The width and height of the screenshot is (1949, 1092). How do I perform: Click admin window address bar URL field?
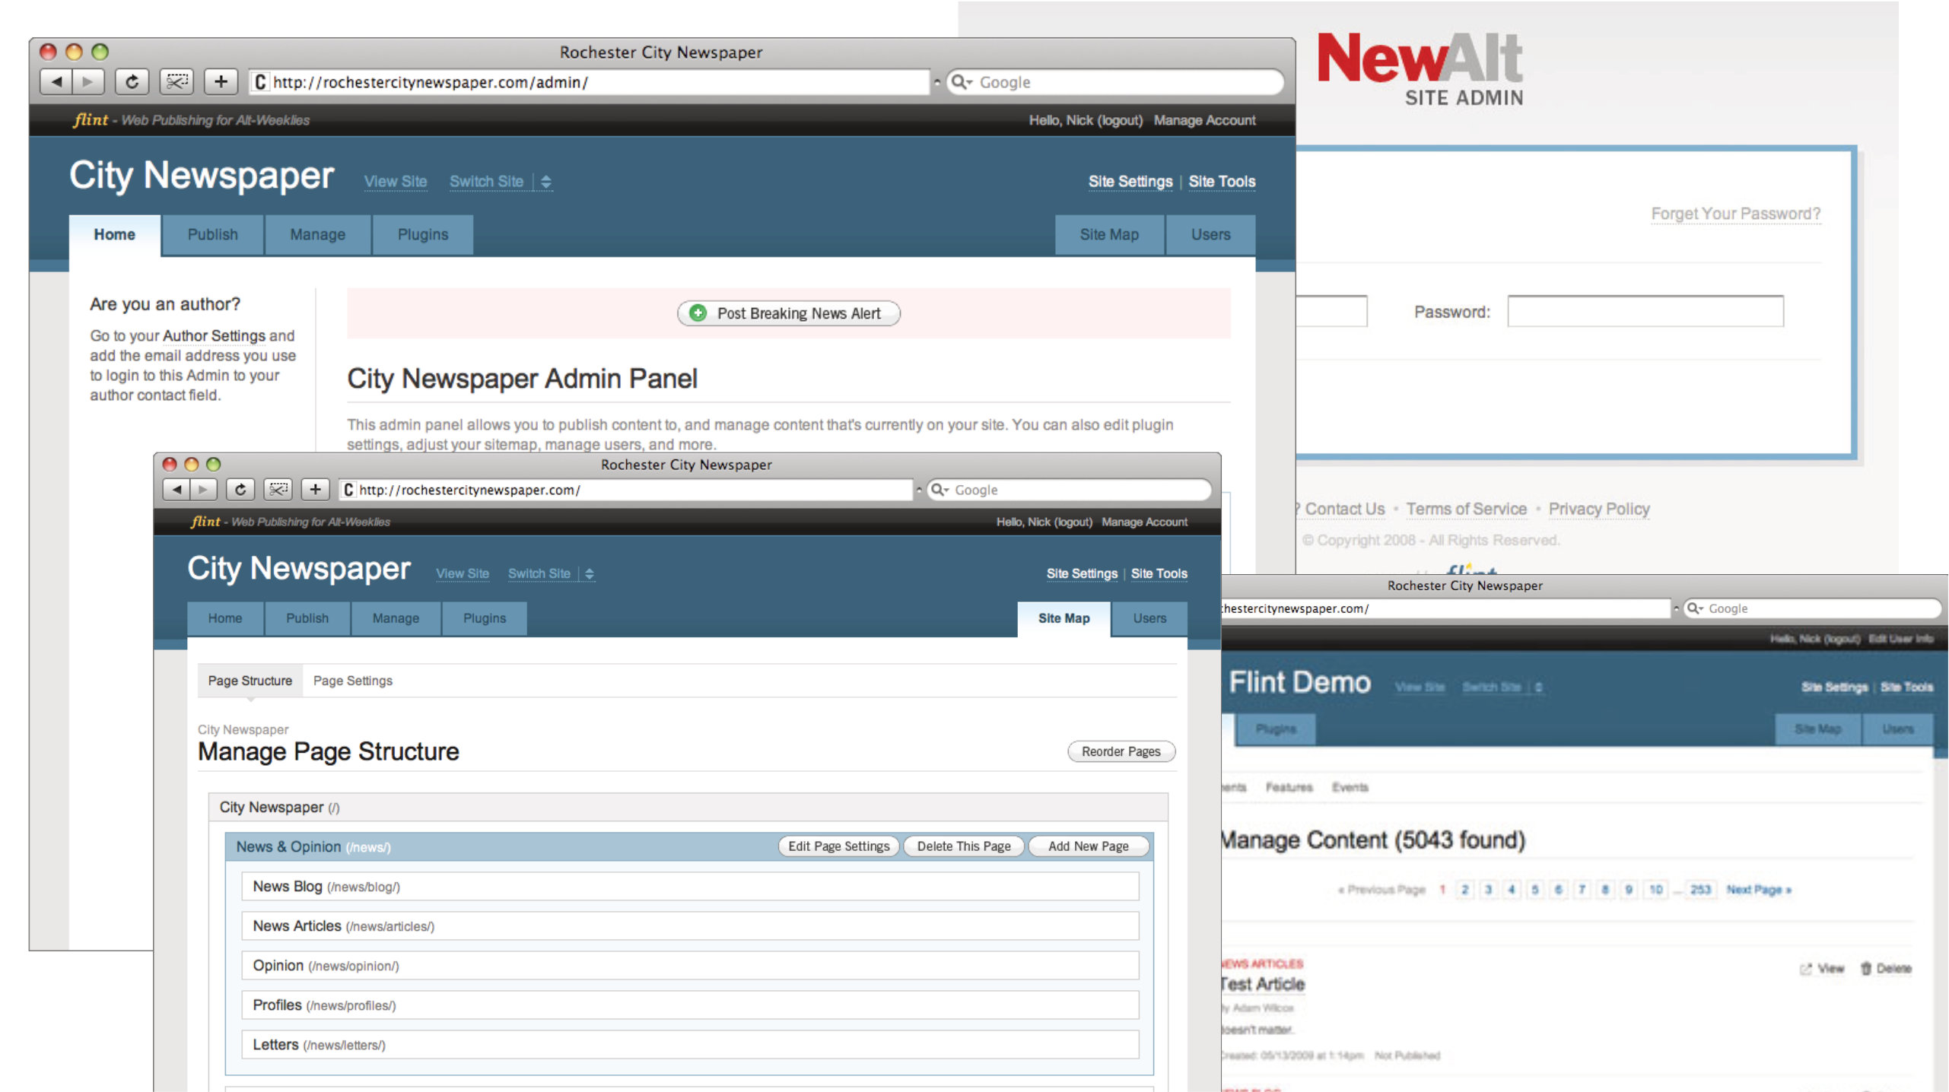coord(590,82)
